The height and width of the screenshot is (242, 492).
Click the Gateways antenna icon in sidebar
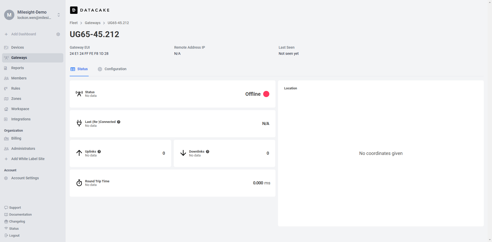coord(6,58)
